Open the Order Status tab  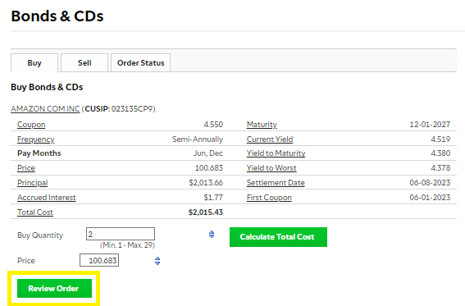pyautogui.click(x=140, y=63)
